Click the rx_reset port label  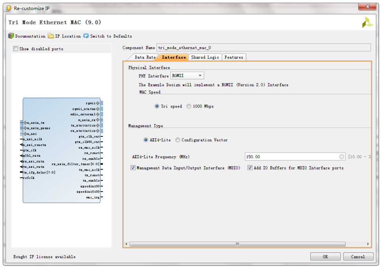[x=92, y=153]
